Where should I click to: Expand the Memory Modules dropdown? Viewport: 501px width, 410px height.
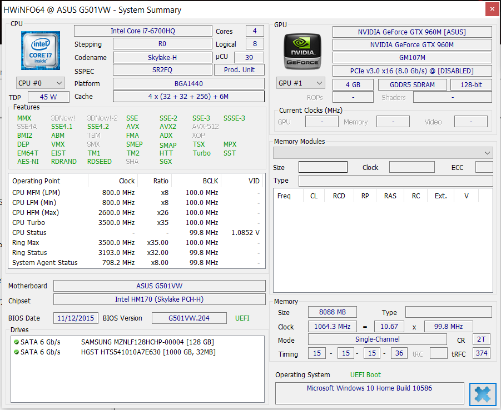[x=383, y=153]
